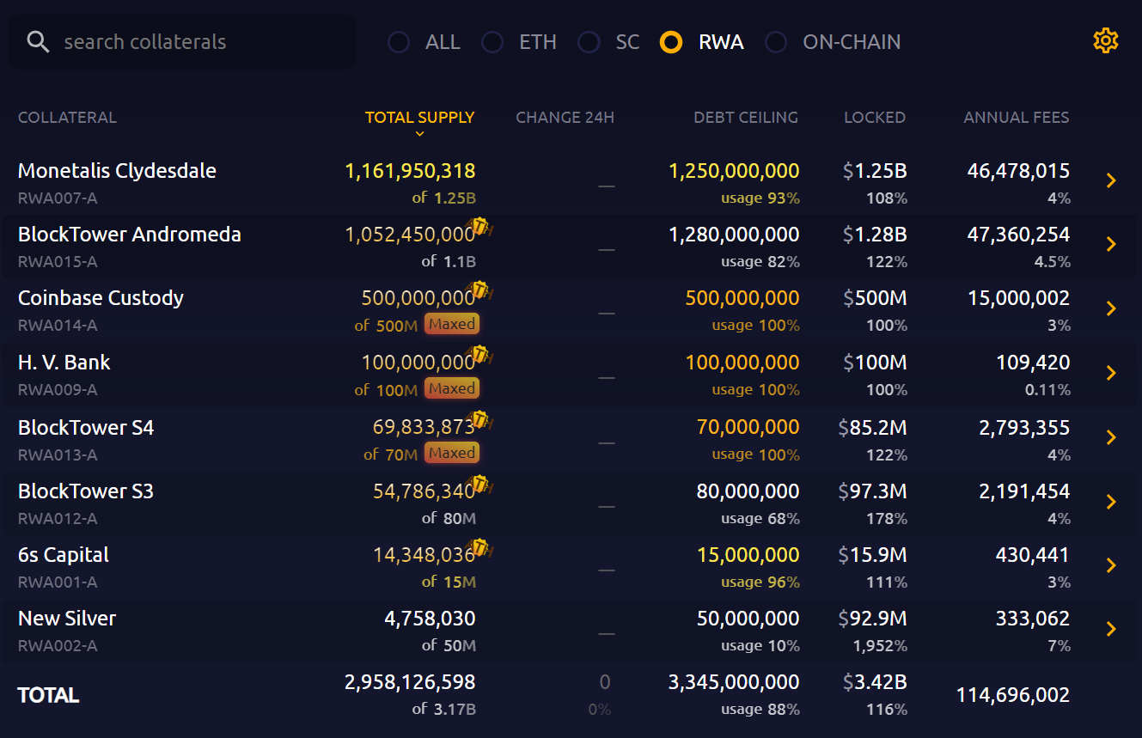Click the search magnifier icon
Viewport: 1142px width, 738px height.
pyautogui.click(x=38, y=41)
